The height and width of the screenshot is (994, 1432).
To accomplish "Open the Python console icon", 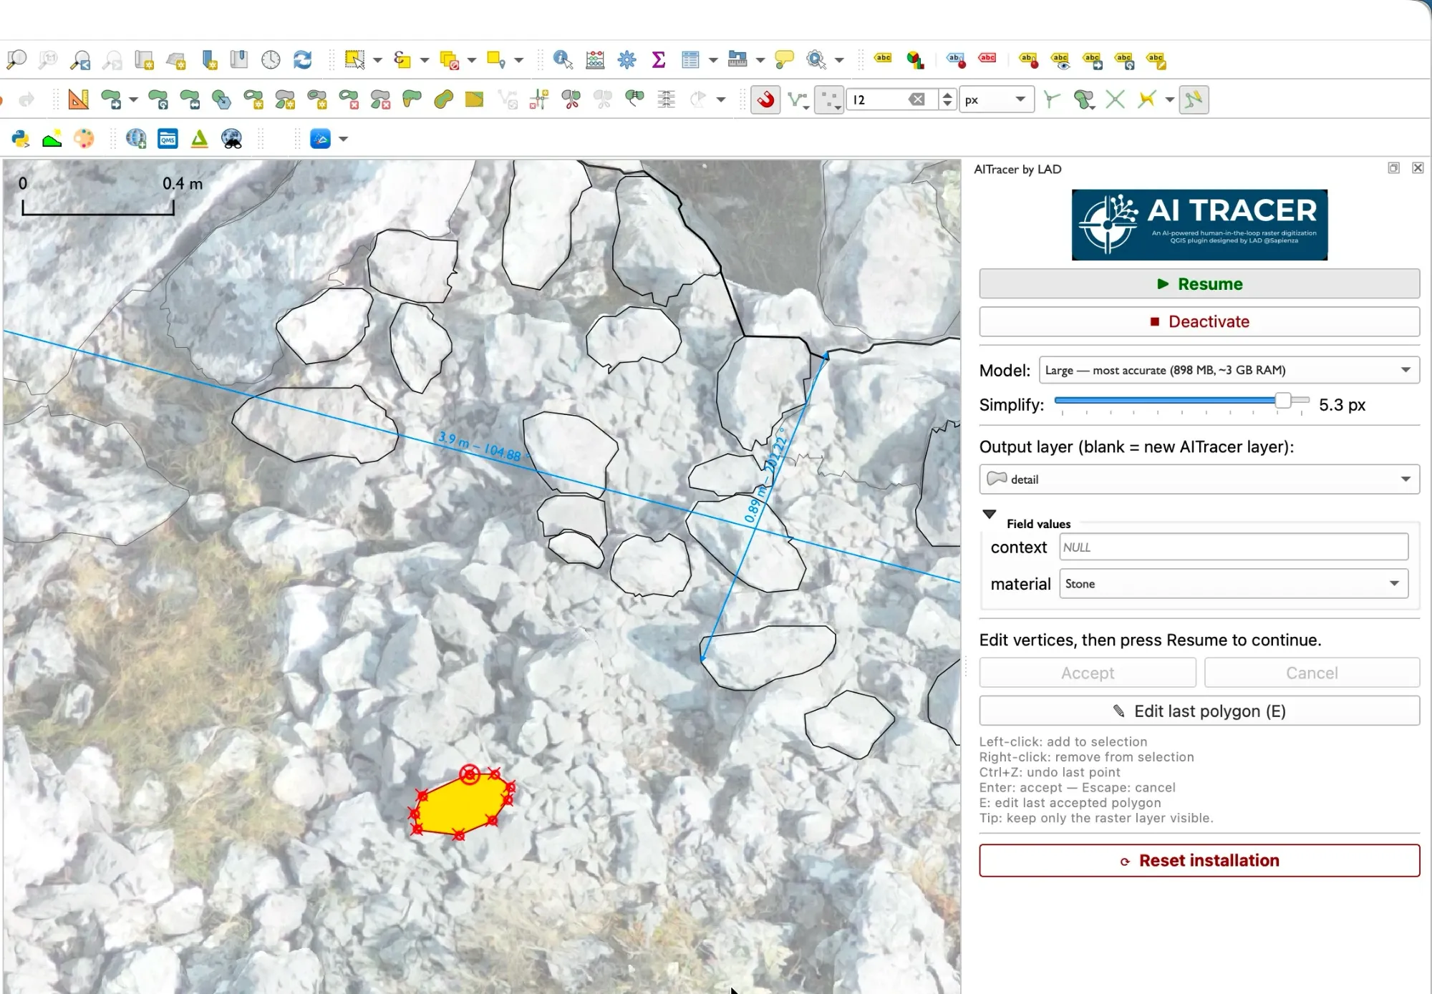I will (x=20, y=139).
